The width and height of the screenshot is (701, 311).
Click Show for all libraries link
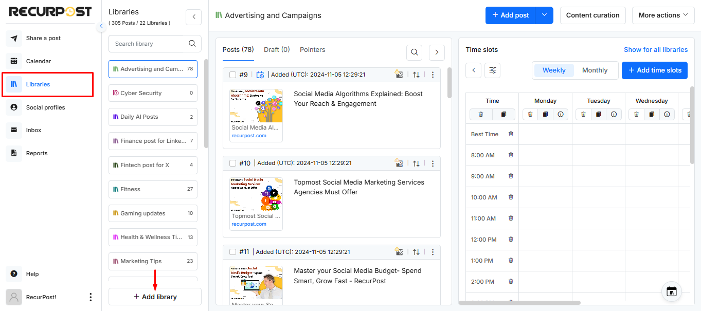656,50
